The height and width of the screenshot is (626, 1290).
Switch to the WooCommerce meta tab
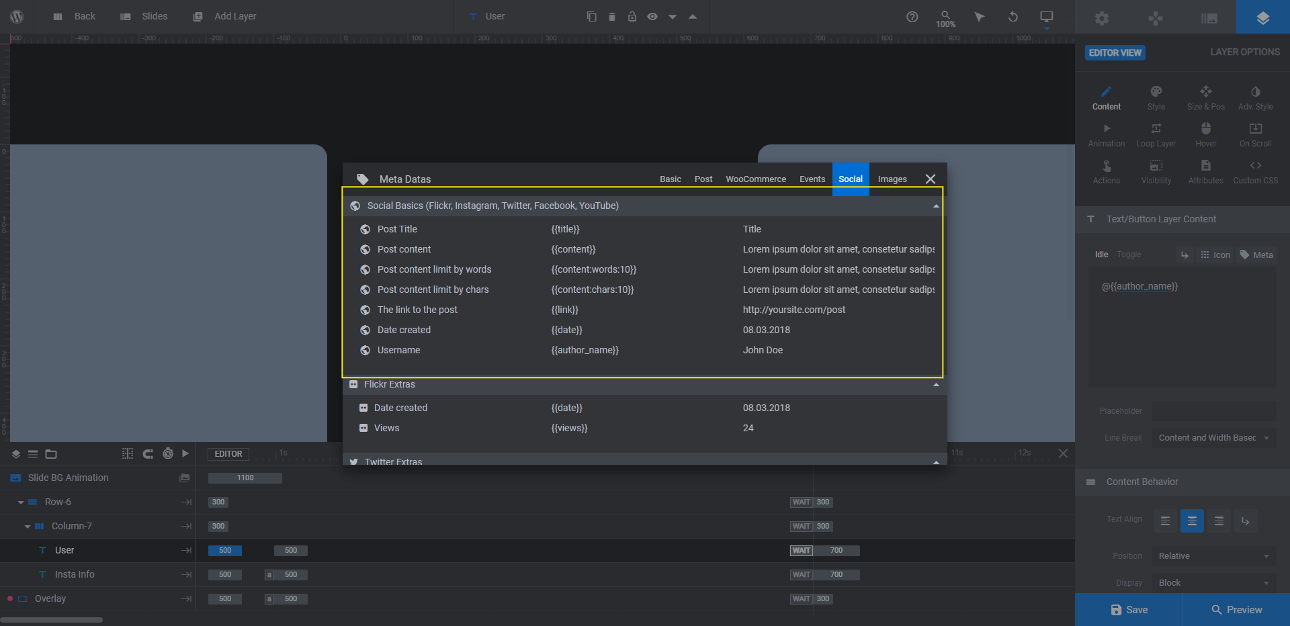coord(756,179)
